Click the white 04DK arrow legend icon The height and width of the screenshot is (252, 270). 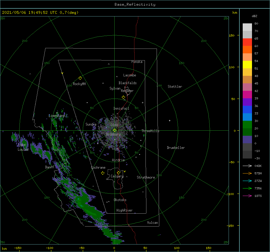(247, 166)
